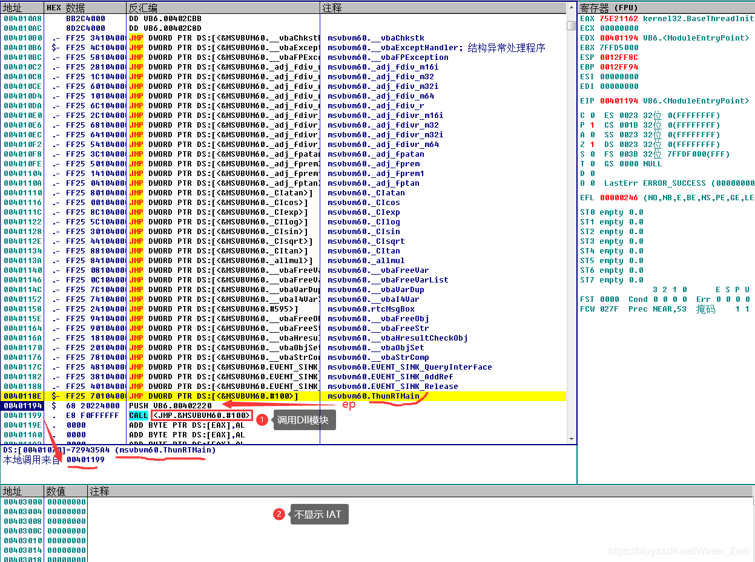This screenshot has height=562, width=755.
Task: Click the msvbvm60.__vbaVarDup comment
Action: (376, 290)
